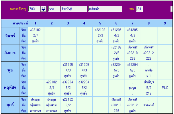This screenshot has width=174, height=114.
Task: Click the teacher code field showing 703
Action: click(x=34, y=9)
